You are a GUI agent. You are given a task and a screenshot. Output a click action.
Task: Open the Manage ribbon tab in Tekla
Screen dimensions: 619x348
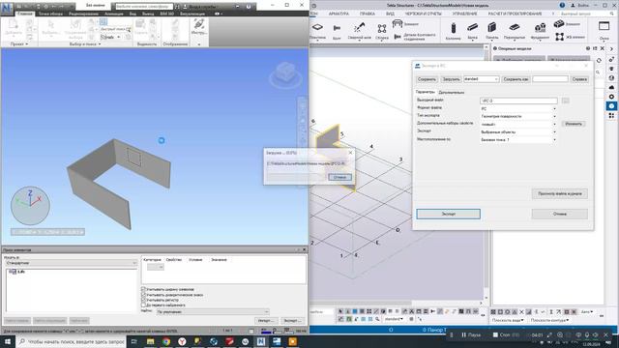pos(464,14)
